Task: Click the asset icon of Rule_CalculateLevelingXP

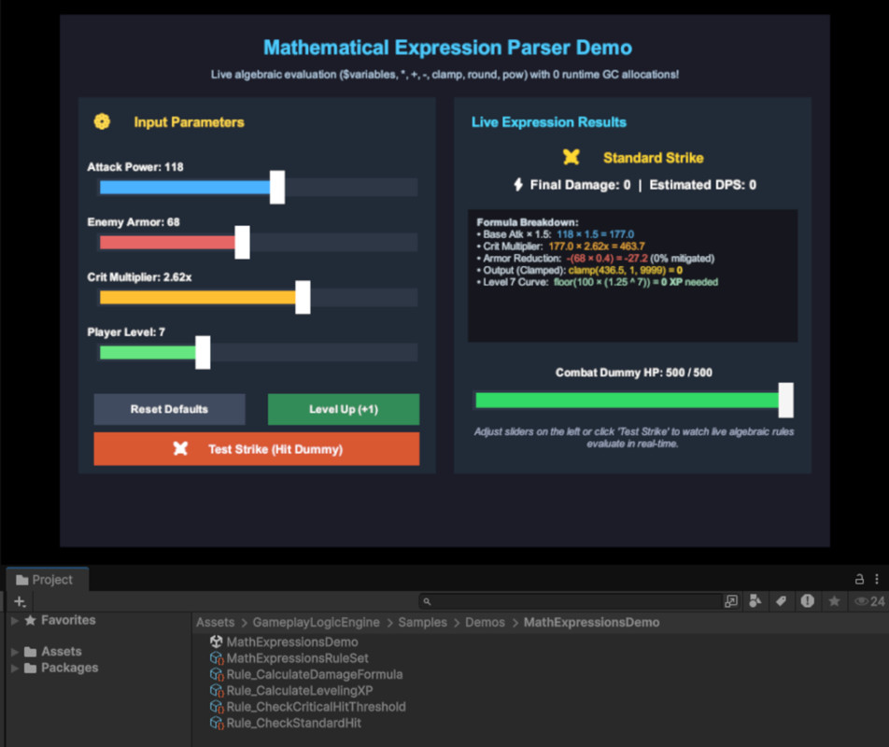Action: 217,690
